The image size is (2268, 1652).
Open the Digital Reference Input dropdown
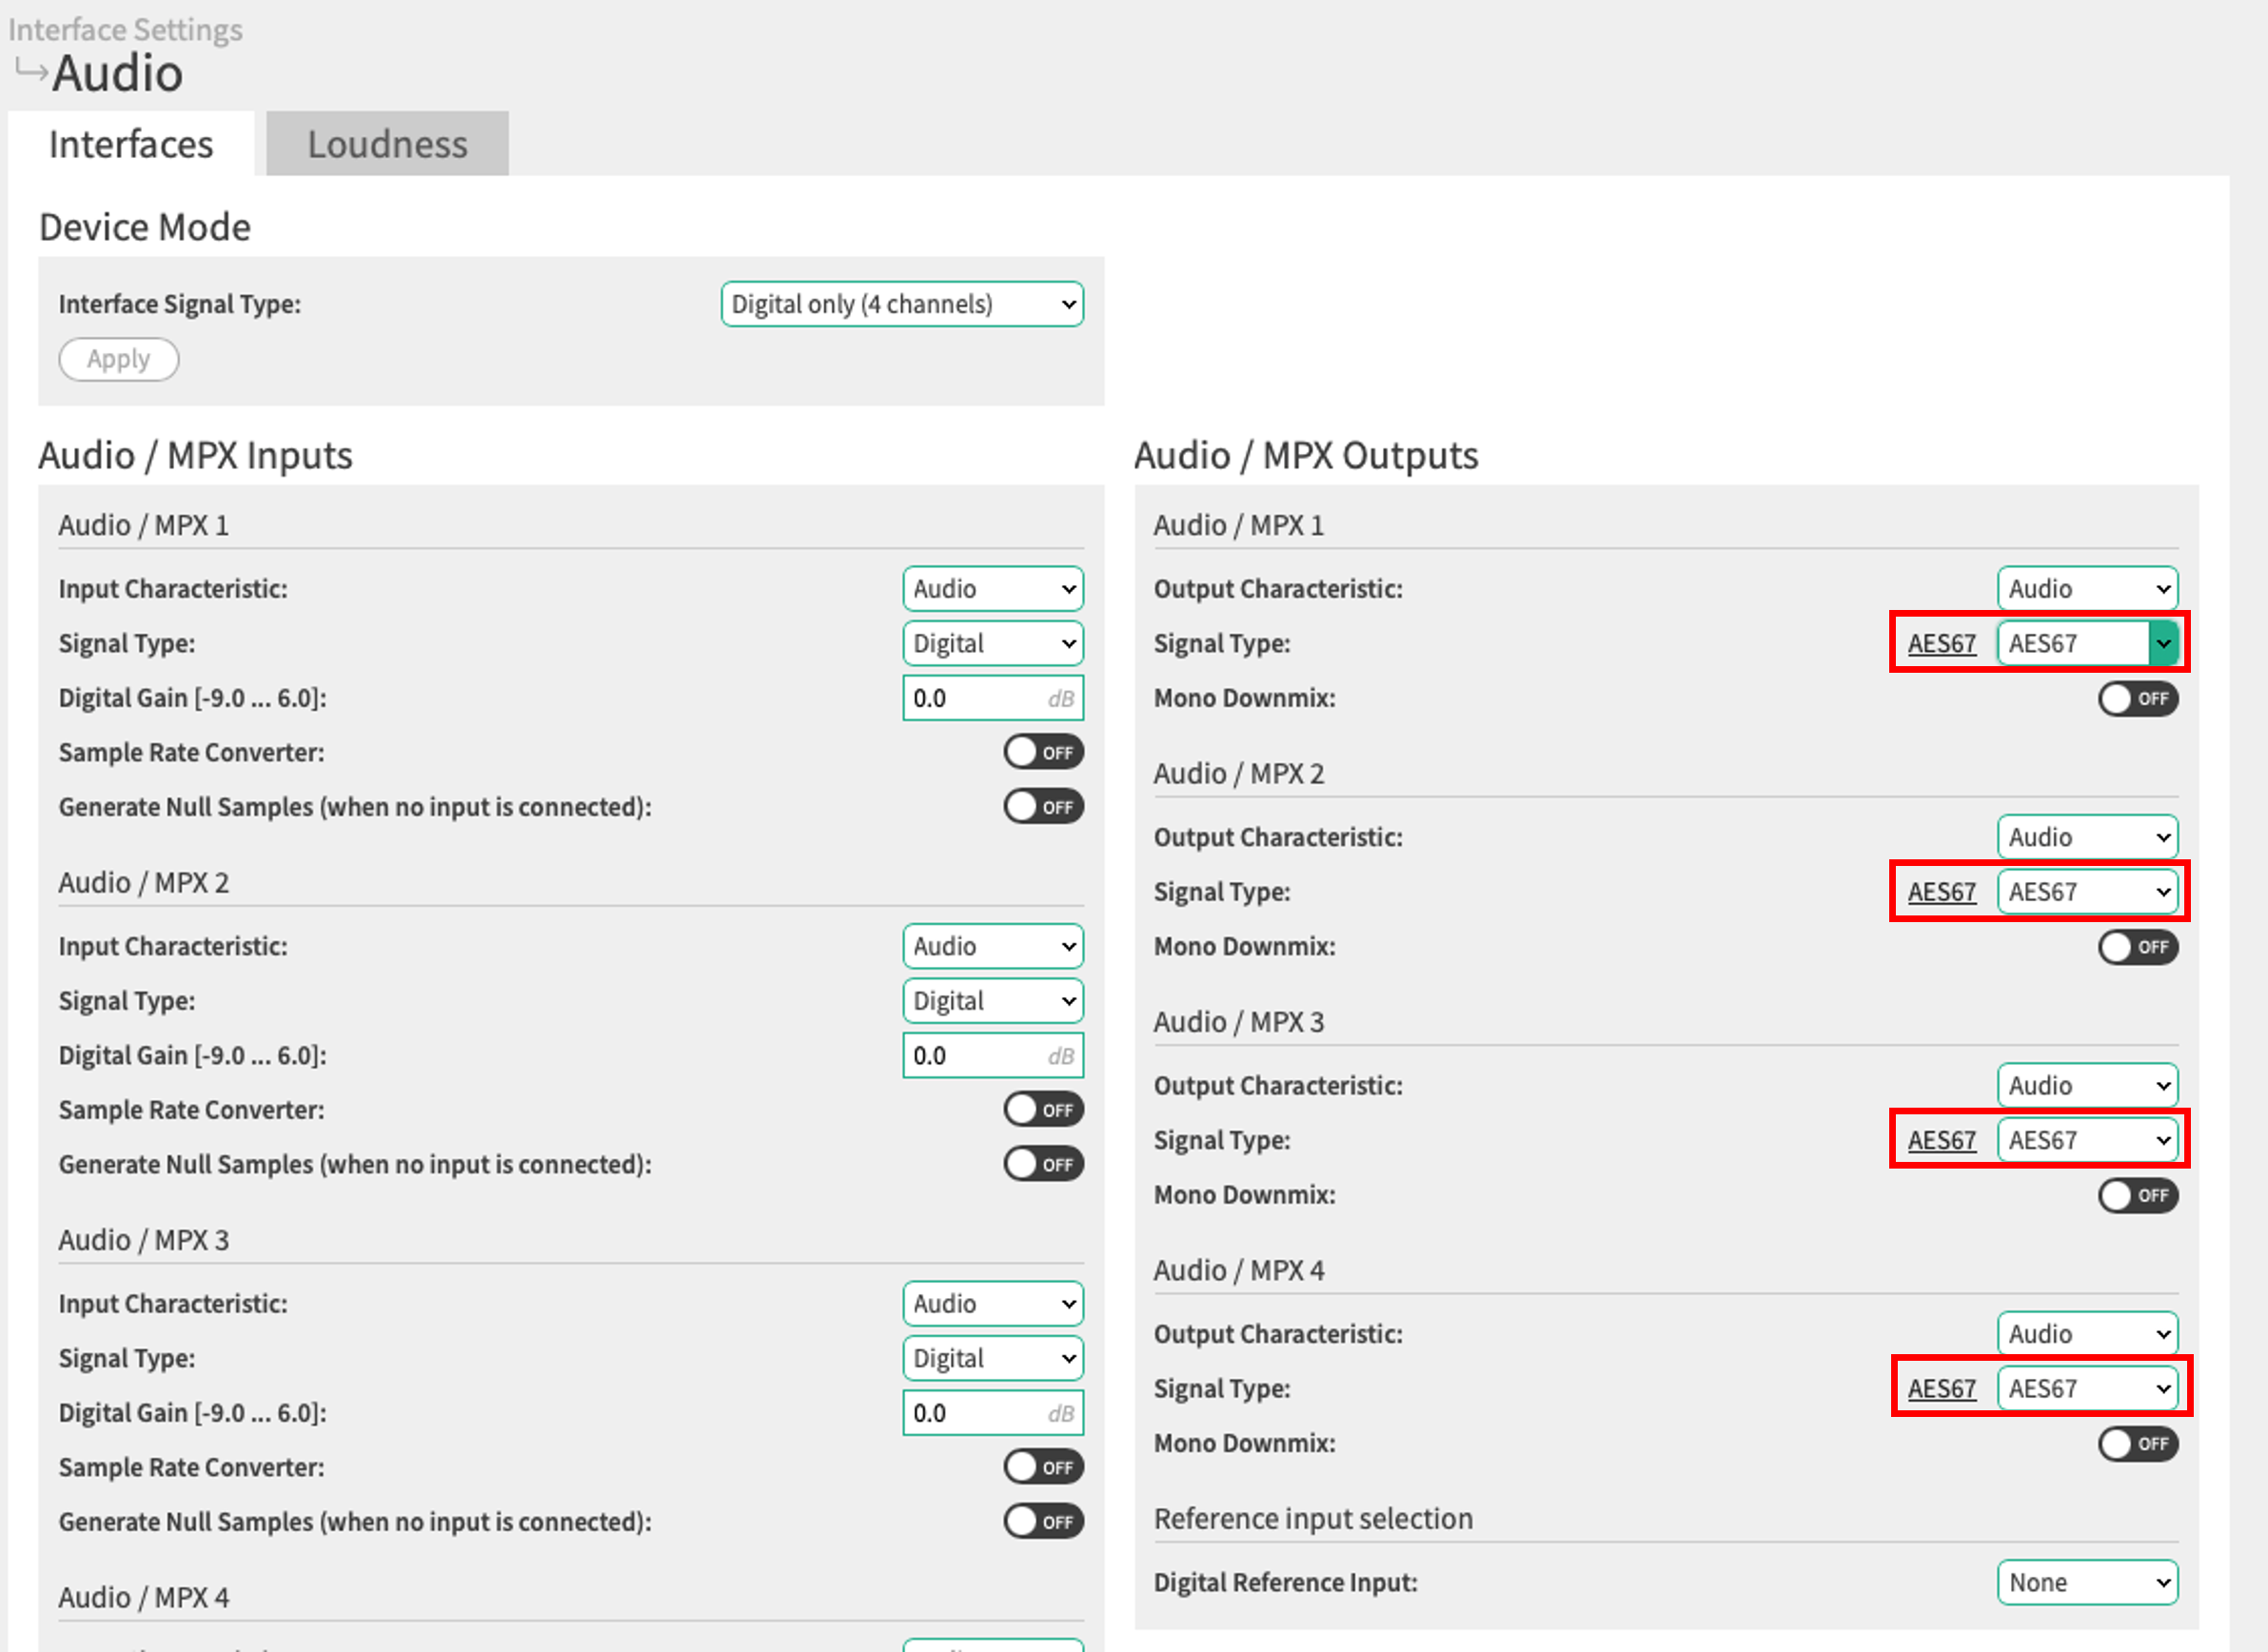tap(2087, 1582)
